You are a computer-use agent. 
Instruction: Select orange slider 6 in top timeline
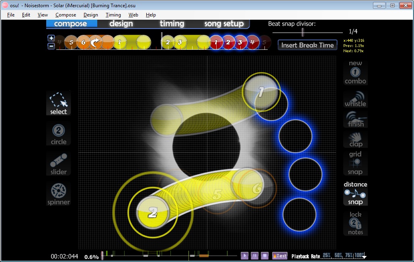click(84, 42)
